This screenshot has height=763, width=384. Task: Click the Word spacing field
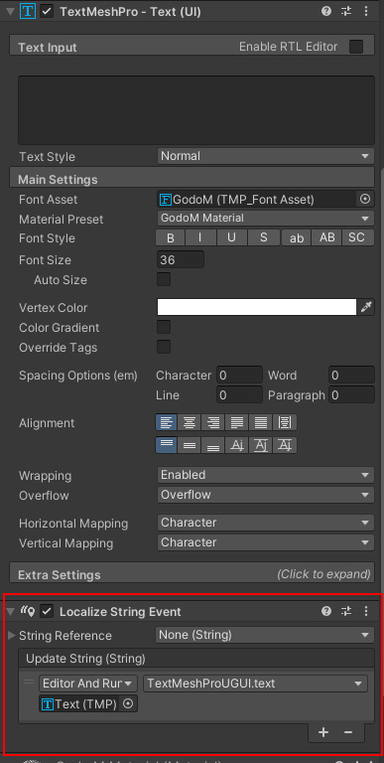pyautogui.click(x=351, y=376)
